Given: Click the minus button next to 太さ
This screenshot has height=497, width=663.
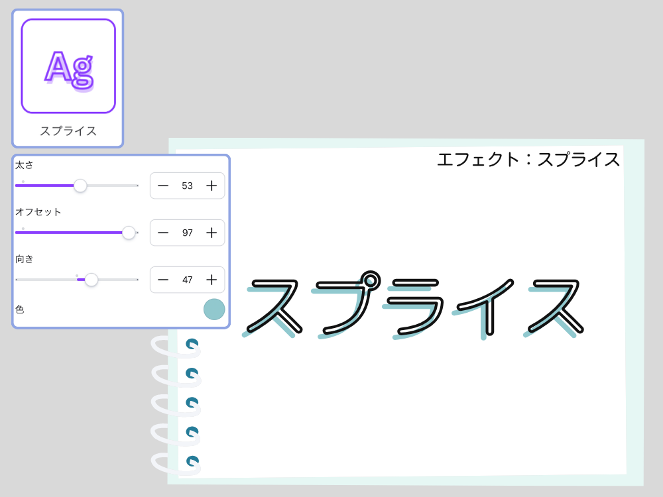Looking at the screenshot, I should 163,186.
